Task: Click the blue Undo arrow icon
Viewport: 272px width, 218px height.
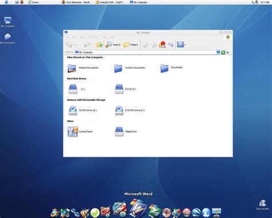Action: pyautogui.click(x=170, y=45)
